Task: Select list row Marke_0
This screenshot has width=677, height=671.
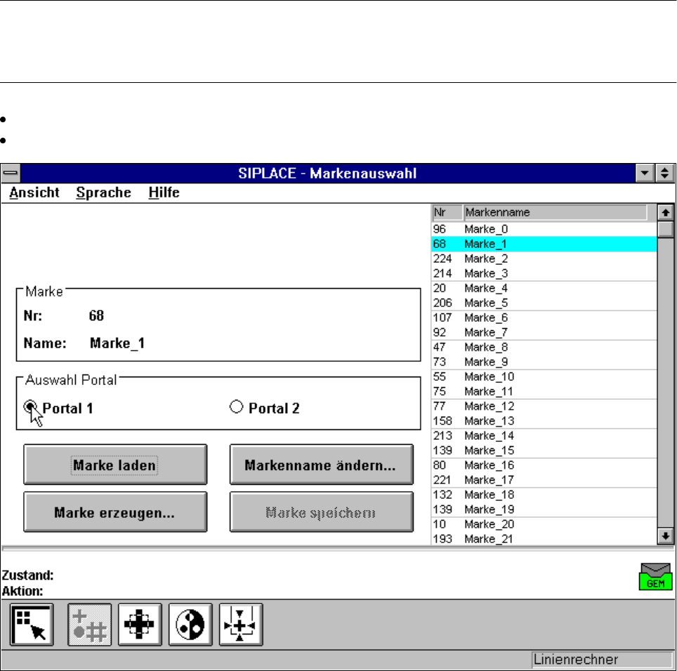Action: [544, 229]
